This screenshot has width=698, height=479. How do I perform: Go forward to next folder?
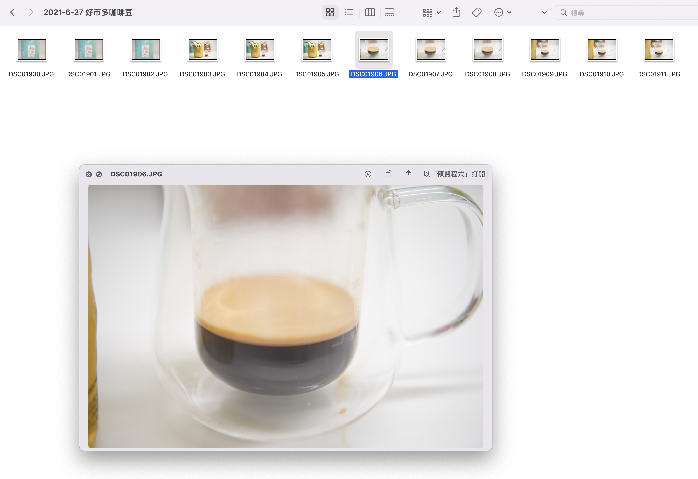[31, 12]
